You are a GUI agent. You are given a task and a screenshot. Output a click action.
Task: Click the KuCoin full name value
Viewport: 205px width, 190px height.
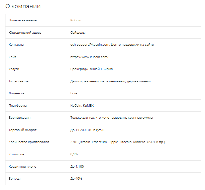[x=76, y=20]
